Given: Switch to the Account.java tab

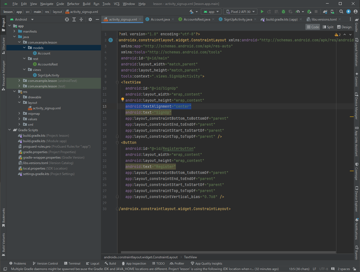Looking at the screenshot, I should 160,19.
